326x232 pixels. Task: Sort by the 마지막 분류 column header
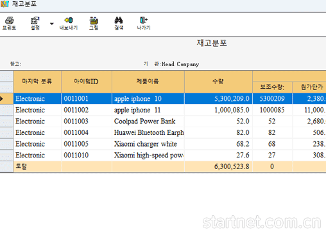37,82
